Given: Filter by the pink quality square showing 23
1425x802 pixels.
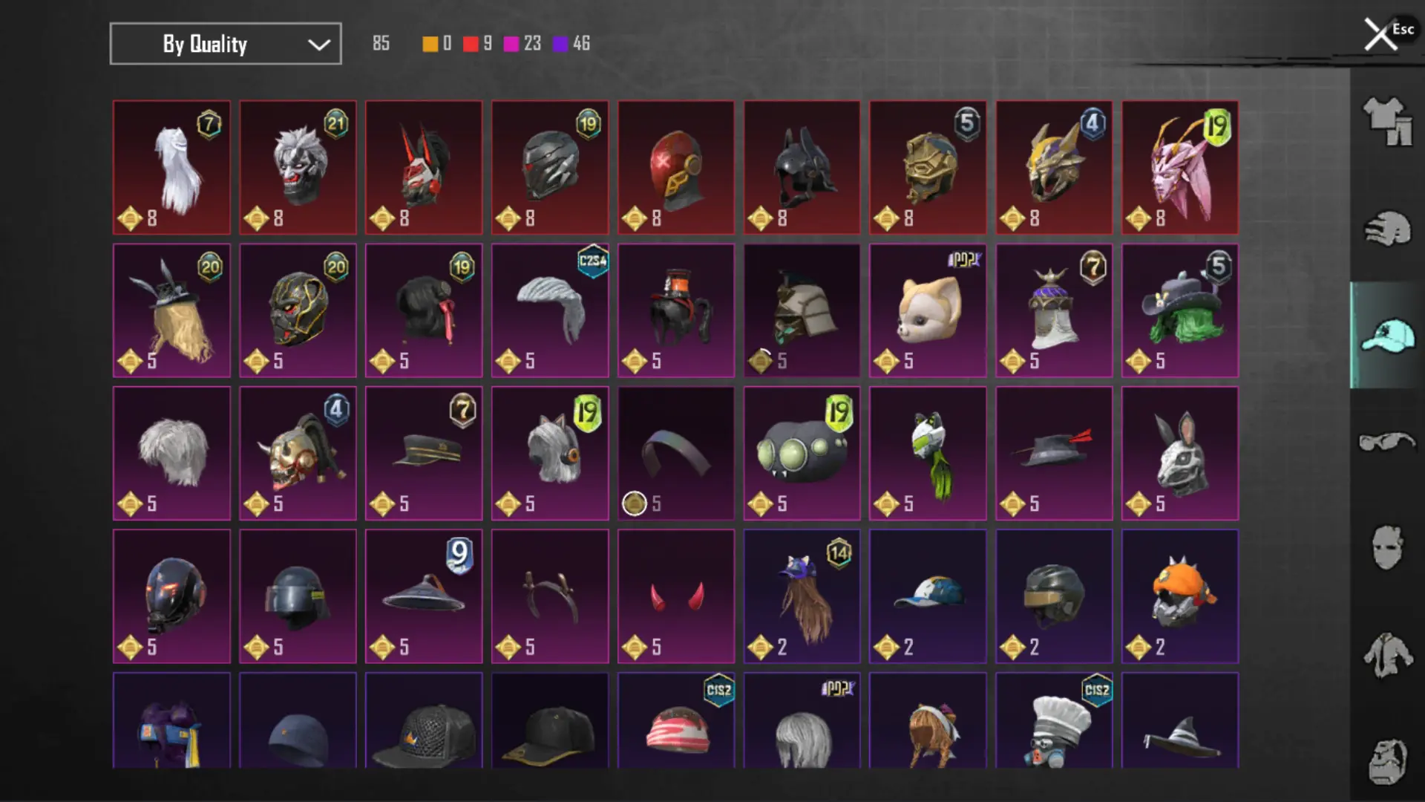Looking at the screenshot, I should 511,44.
